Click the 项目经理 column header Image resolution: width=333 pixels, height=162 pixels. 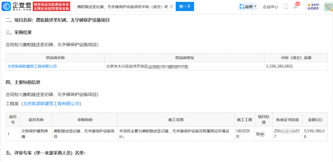point(264,120)
